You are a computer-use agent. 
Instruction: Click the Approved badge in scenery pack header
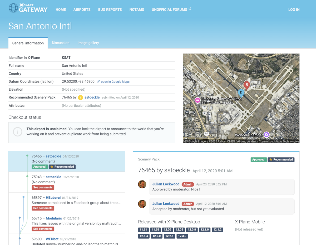coord(258,160)
